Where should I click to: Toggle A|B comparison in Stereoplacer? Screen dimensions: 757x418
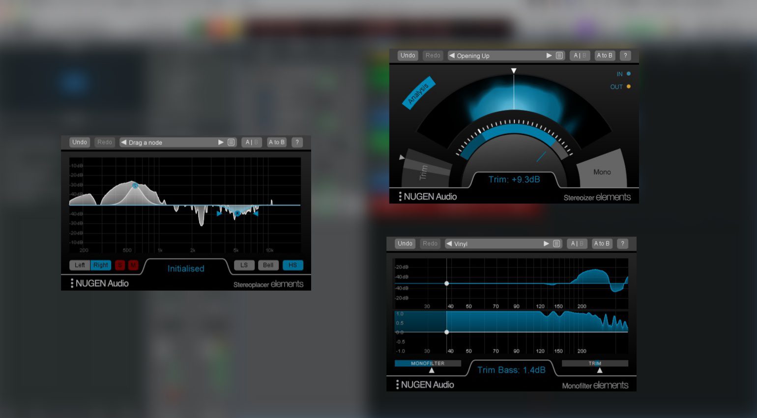tap(252, 142)
